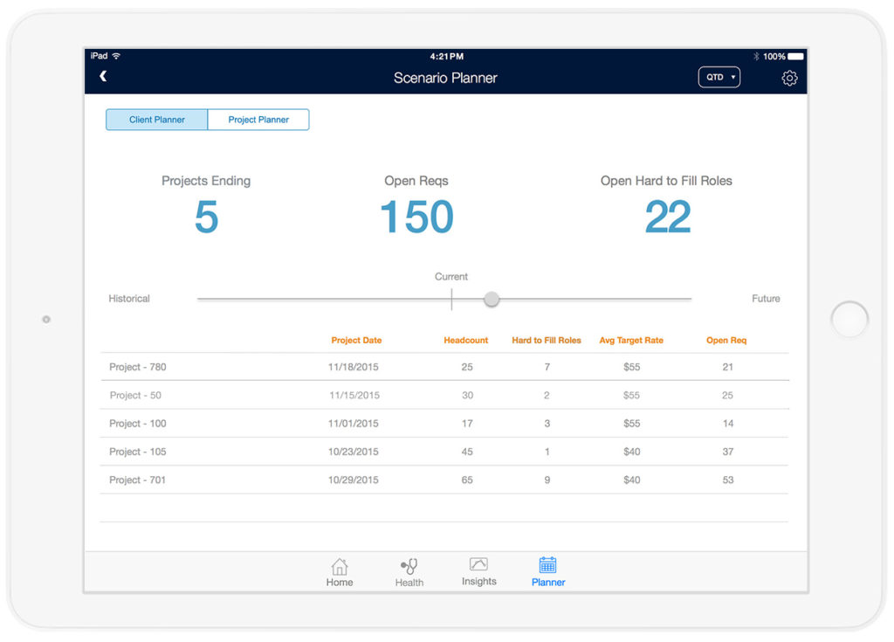The width and height of the screenshot is (894, 642).
Task: Select the Client Planner tab
Action: [x=156, y=119]
